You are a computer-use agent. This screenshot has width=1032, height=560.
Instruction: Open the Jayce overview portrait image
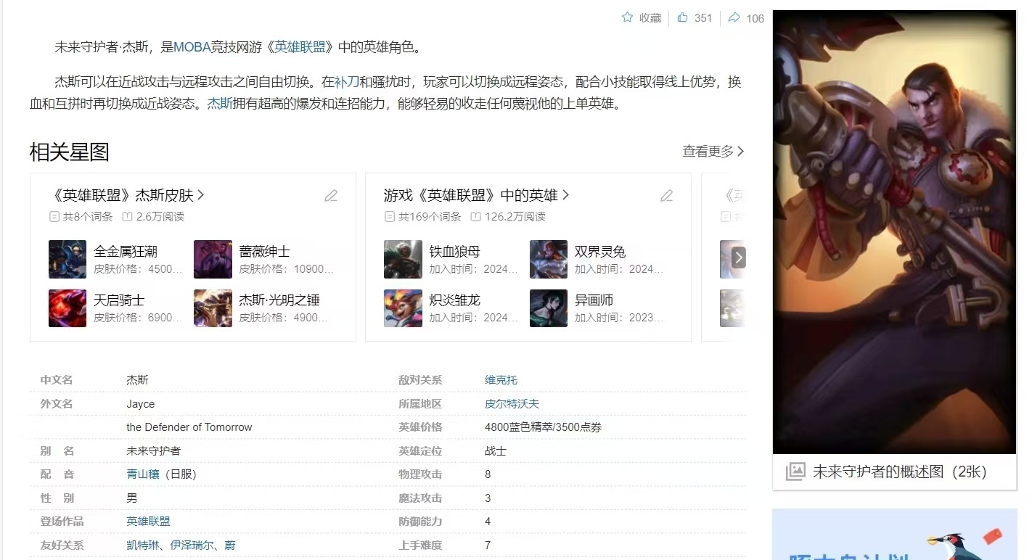pyautogui.click(x=894, y=232)
